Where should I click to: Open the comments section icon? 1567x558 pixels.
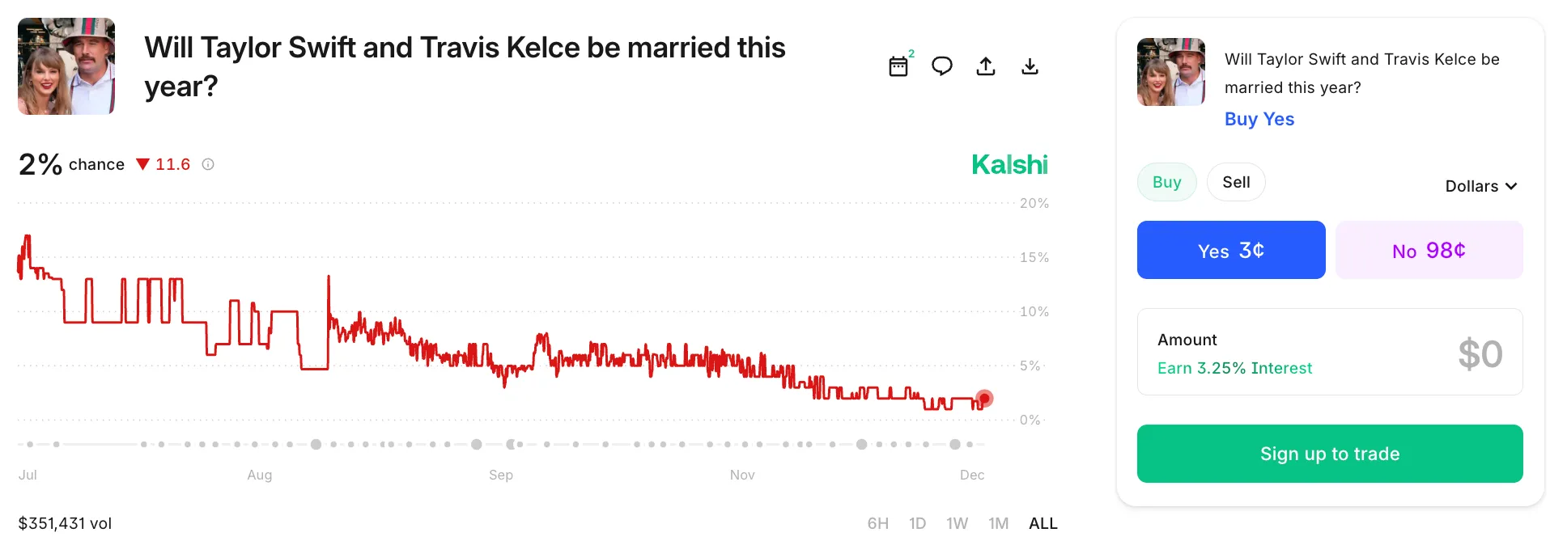click(x=942, y=66)
